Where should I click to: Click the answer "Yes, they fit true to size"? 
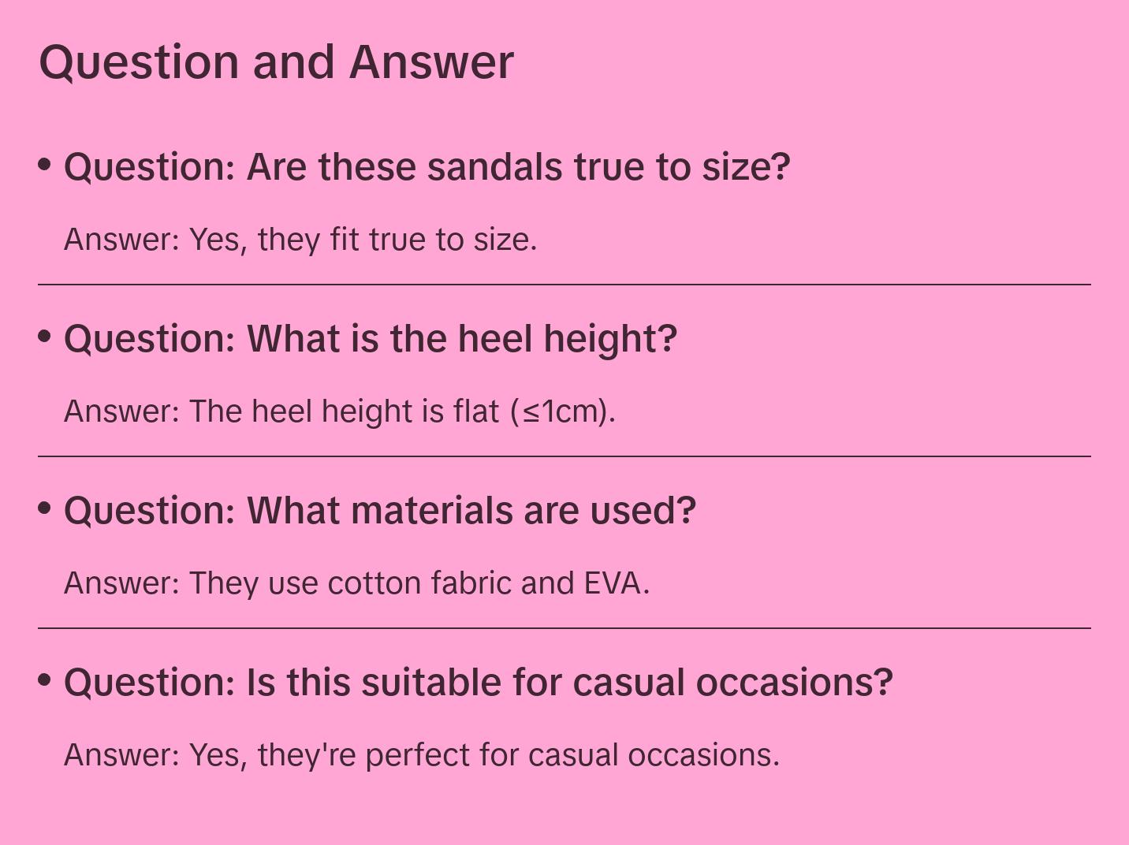tap(300, 240)
